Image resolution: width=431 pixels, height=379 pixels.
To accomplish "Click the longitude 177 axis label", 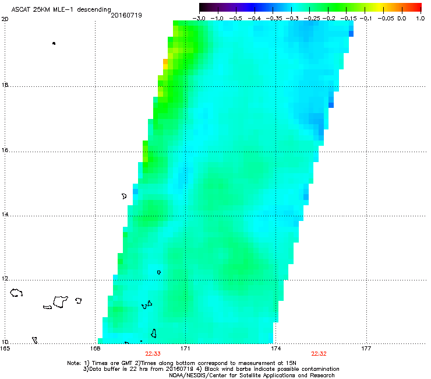I will (x=366, y=349).
